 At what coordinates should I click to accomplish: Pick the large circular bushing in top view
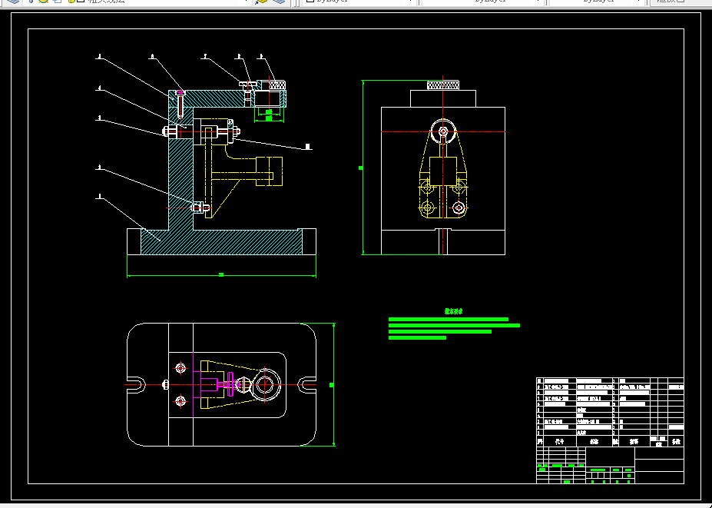coord(265,385)
